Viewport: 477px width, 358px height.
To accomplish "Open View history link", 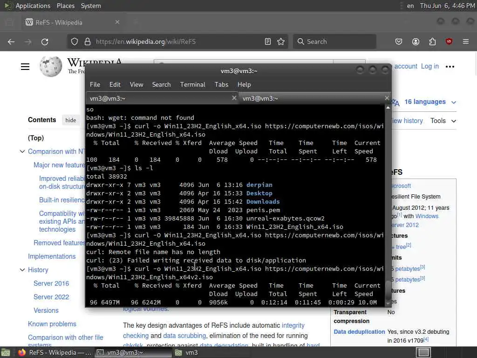I will point(407,121).
